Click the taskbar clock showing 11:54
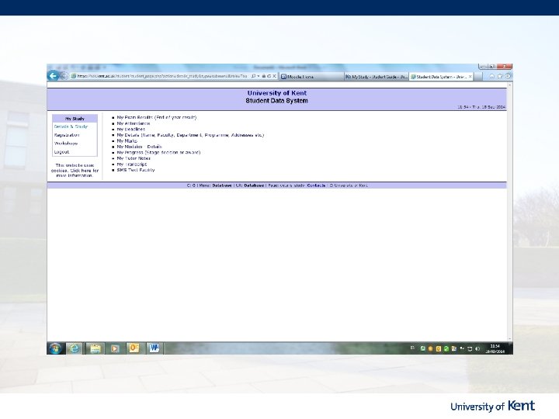This screenshot has height=419, width=559. [x=495, y=349]
